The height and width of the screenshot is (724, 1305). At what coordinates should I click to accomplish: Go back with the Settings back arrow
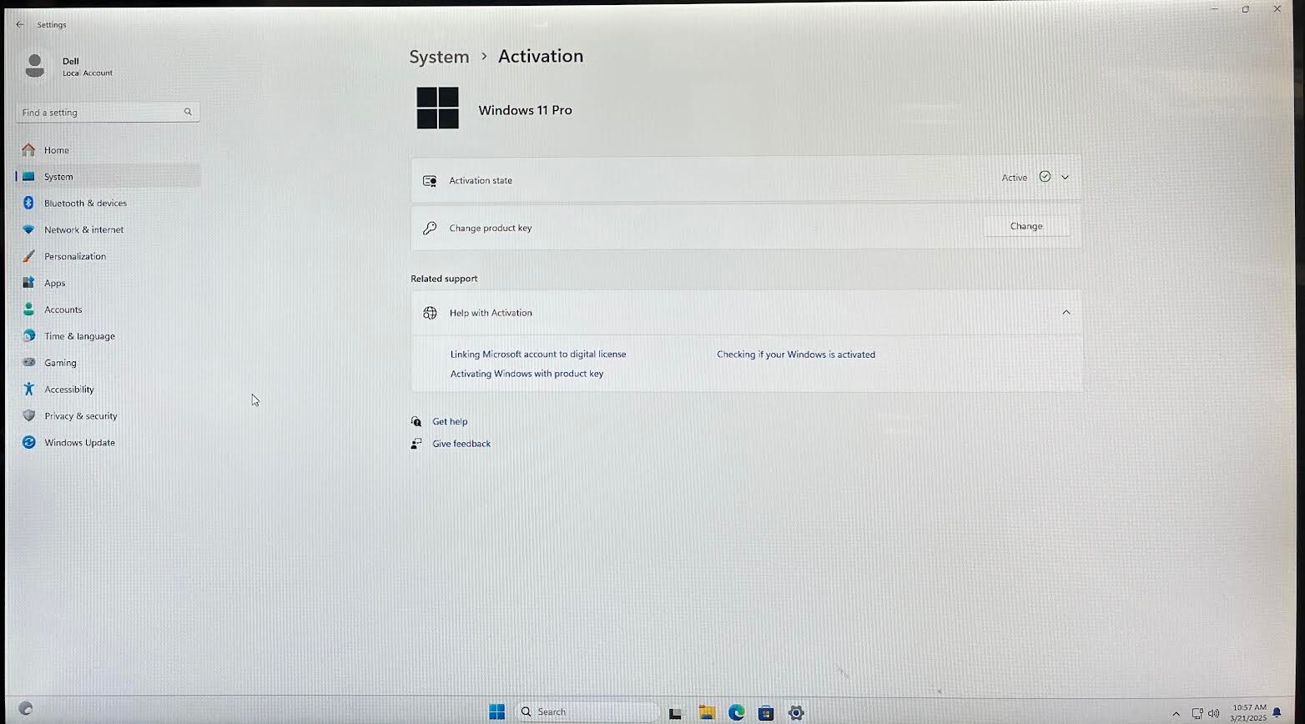pos(20,24)
